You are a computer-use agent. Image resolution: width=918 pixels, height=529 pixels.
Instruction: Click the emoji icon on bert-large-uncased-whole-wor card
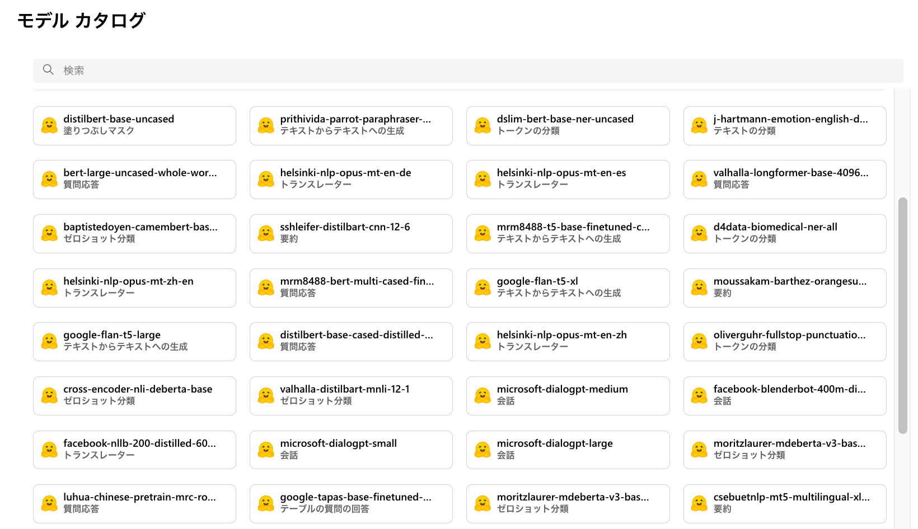(49, 179)
